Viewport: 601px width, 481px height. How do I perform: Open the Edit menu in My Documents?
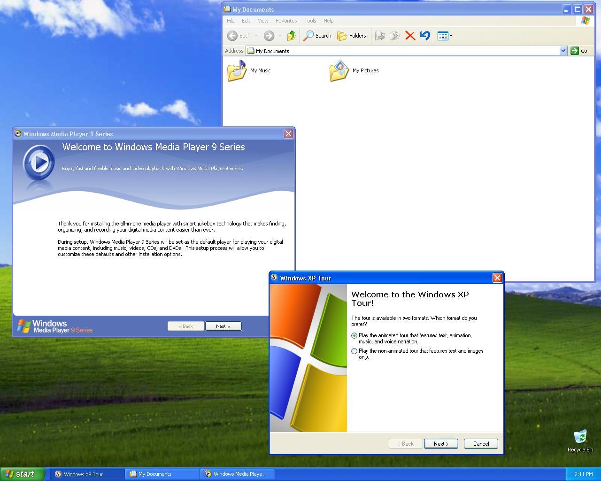click(246, 21)
